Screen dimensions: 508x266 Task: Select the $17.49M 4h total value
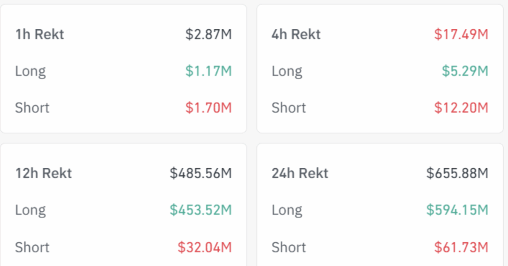[461, 35]
